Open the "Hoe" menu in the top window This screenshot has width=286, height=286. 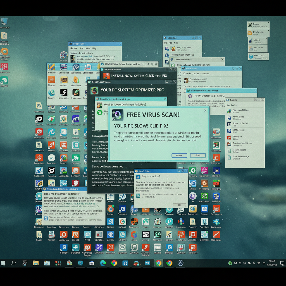pos(176,43)
